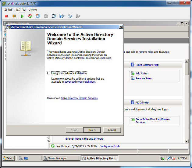Open AD DS Help in Server Manager
This screenshot has width=192, height=168.
pyautogui.click(x=142, y=102)
